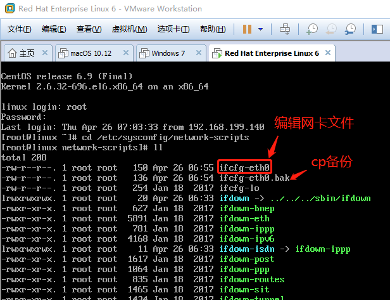The height and width of the screenshot is (300, 390).
Task: Expand the power options dropdown arrow
Action: (x=260, y=29)
